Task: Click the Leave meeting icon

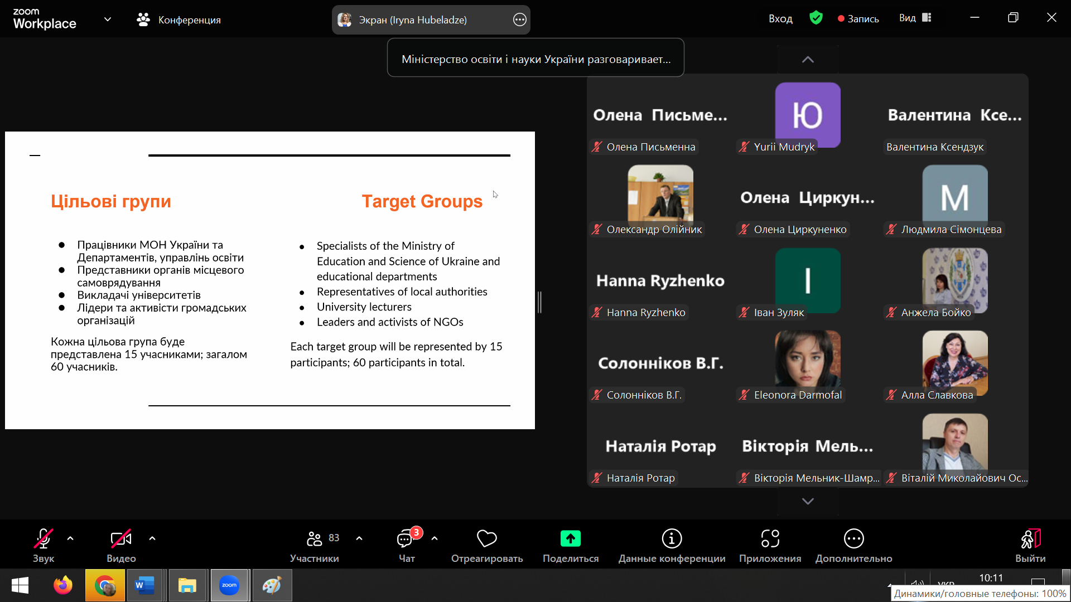Action: point(1030,538)
